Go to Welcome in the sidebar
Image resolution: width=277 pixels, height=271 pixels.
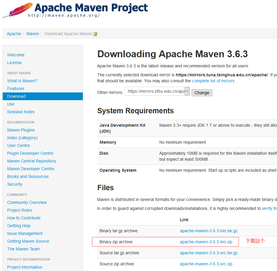coord(16,55)
